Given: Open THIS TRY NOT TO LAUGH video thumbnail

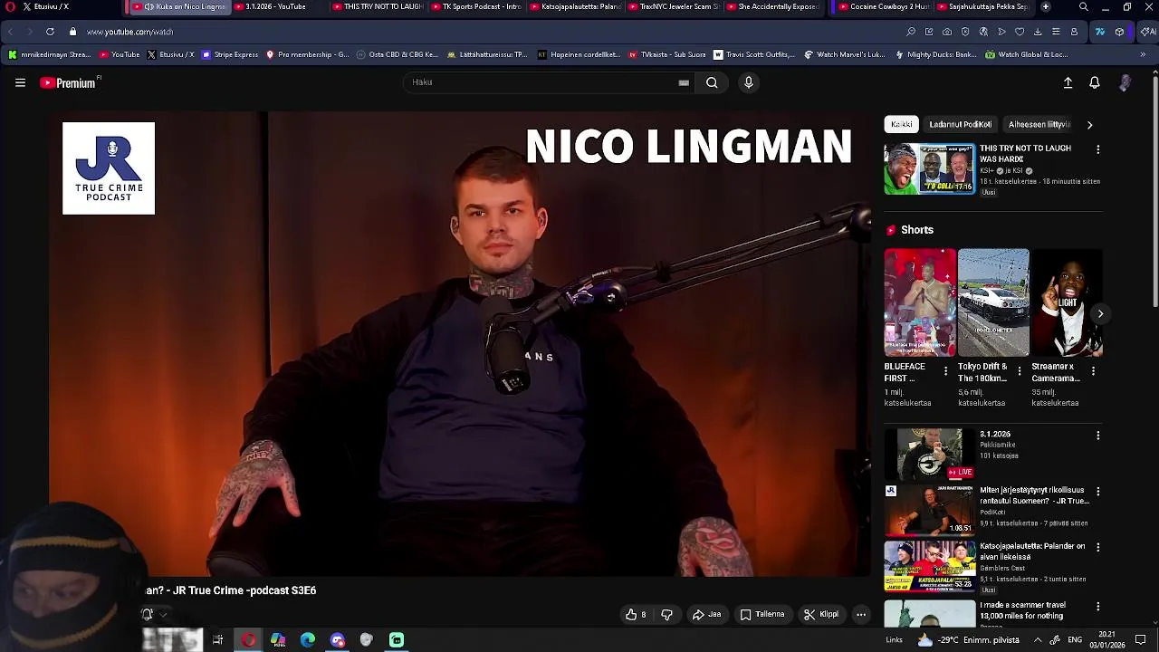Looking at the screenshot, I should point(930,168).
